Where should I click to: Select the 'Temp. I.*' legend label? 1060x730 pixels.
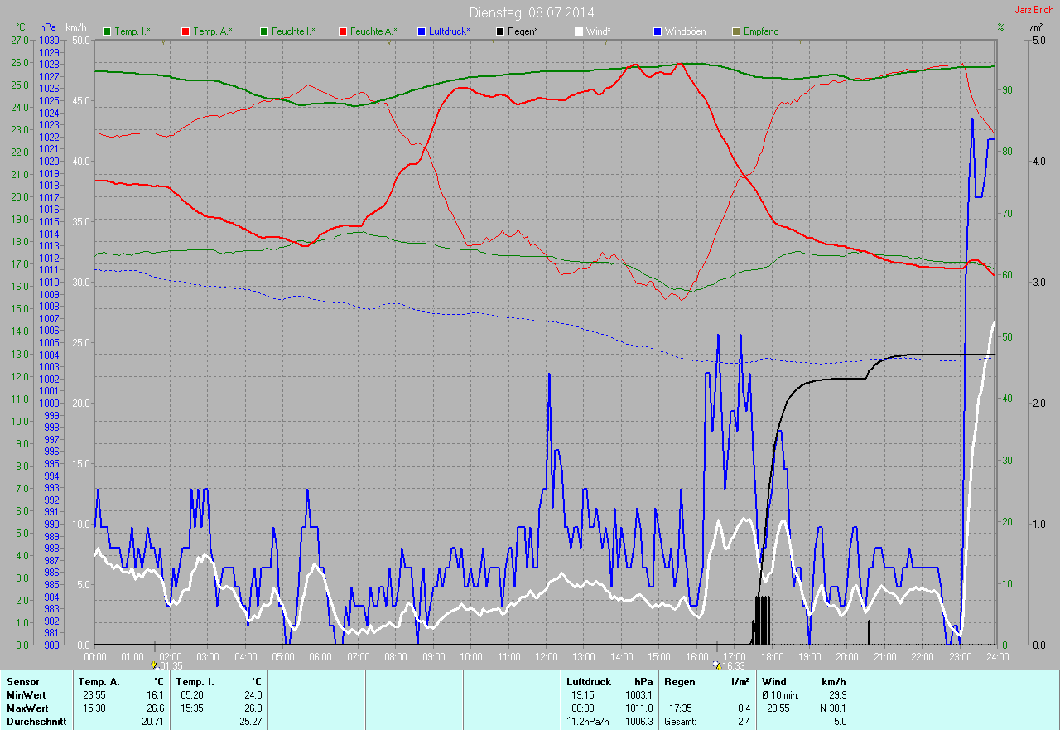(x=132, y=31)
